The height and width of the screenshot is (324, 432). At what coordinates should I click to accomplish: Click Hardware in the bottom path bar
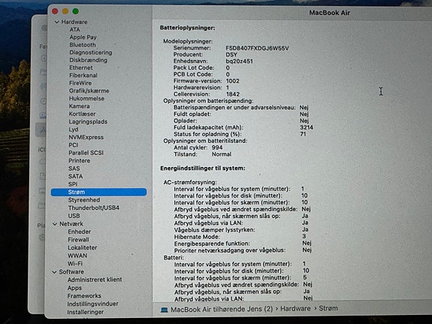295,308
